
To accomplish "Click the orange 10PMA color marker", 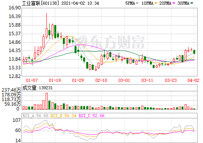I will [x=156, y=3].
